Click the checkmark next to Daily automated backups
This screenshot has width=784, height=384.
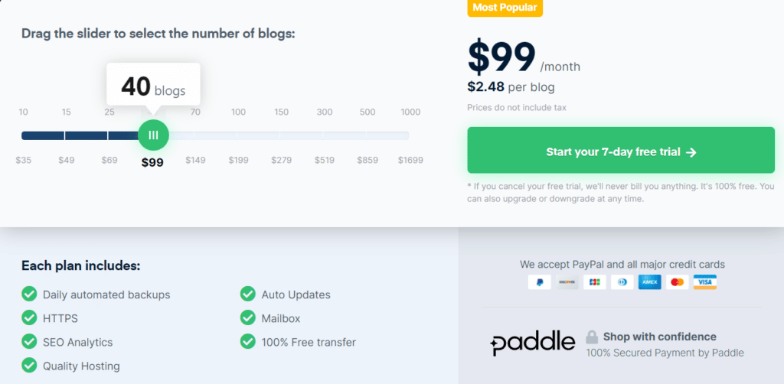(29, 295)
